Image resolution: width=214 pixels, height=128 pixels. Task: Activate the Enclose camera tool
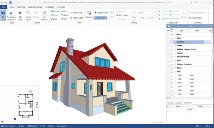click(36, 15)
